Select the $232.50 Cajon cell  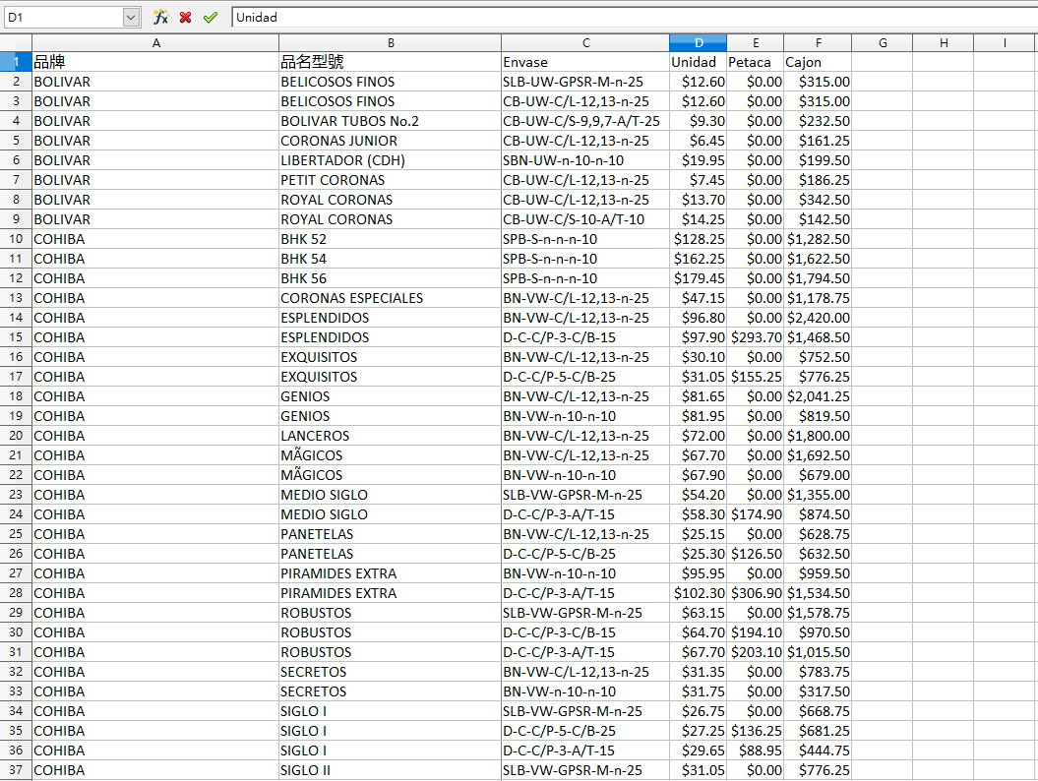[x=818, y=121]
